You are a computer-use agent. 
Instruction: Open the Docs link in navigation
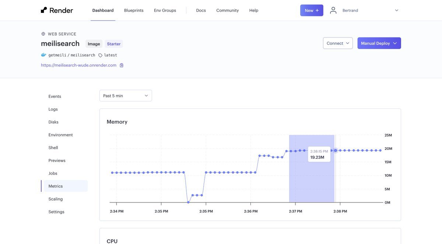click(x=201, y=10)
